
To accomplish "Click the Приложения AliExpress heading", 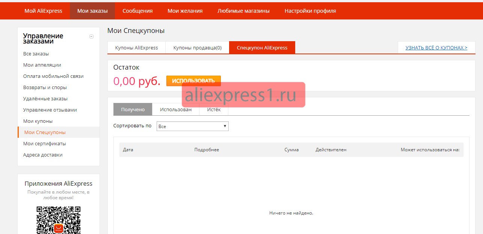I will click(x=59, y=183).
